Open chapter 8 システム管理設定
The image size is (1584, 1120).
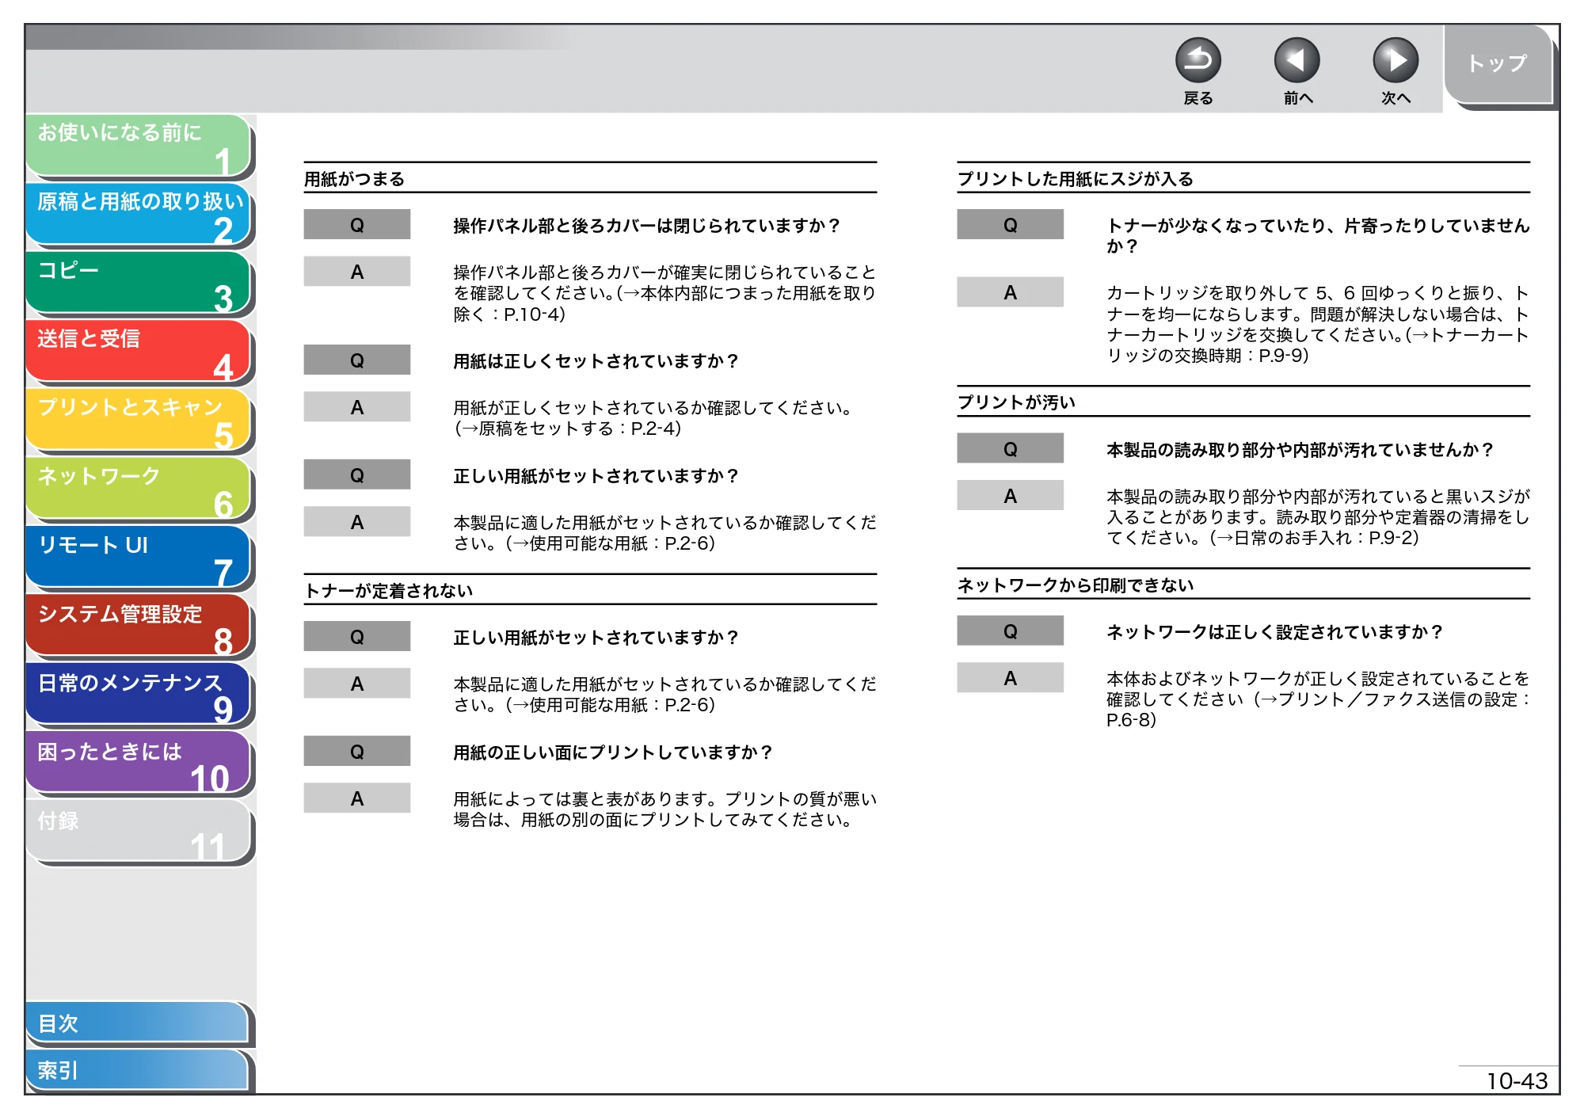click(x=139, y=626)
